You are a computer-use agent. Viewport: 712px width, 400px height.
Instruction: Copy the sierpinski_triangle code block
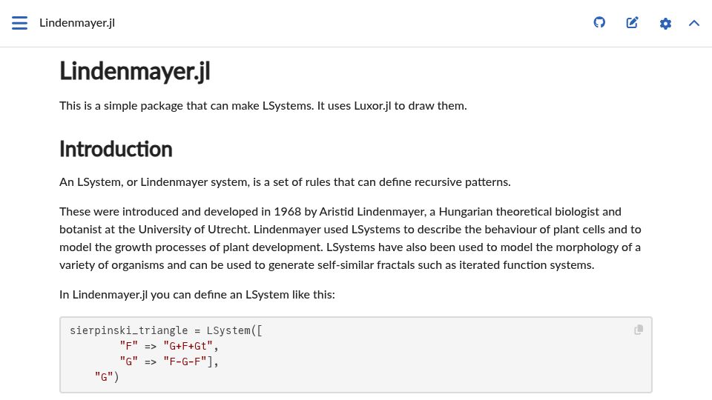click(x=639, y=330)
